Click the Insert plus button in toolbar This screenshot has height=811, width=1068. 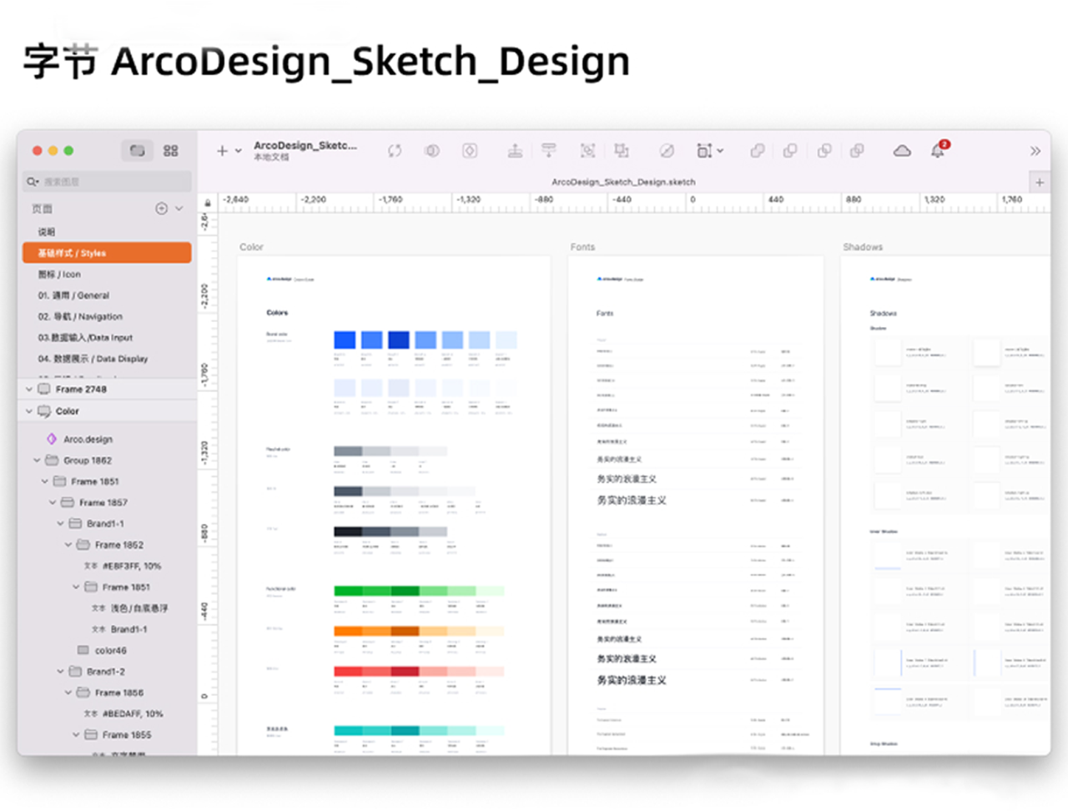tap(222, 151)
